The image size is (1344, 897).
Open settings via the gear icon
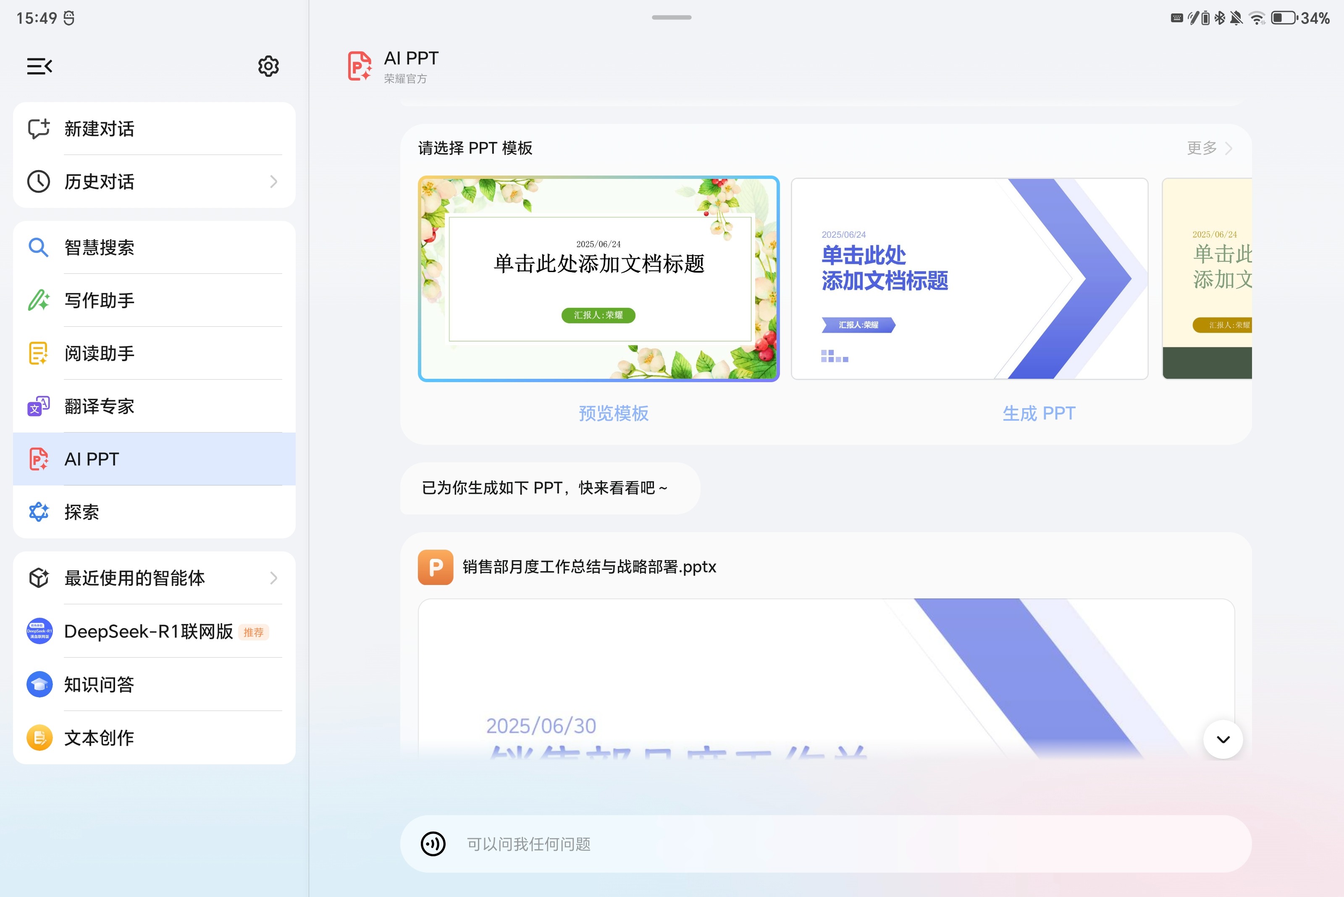click(x=268, y=66)
